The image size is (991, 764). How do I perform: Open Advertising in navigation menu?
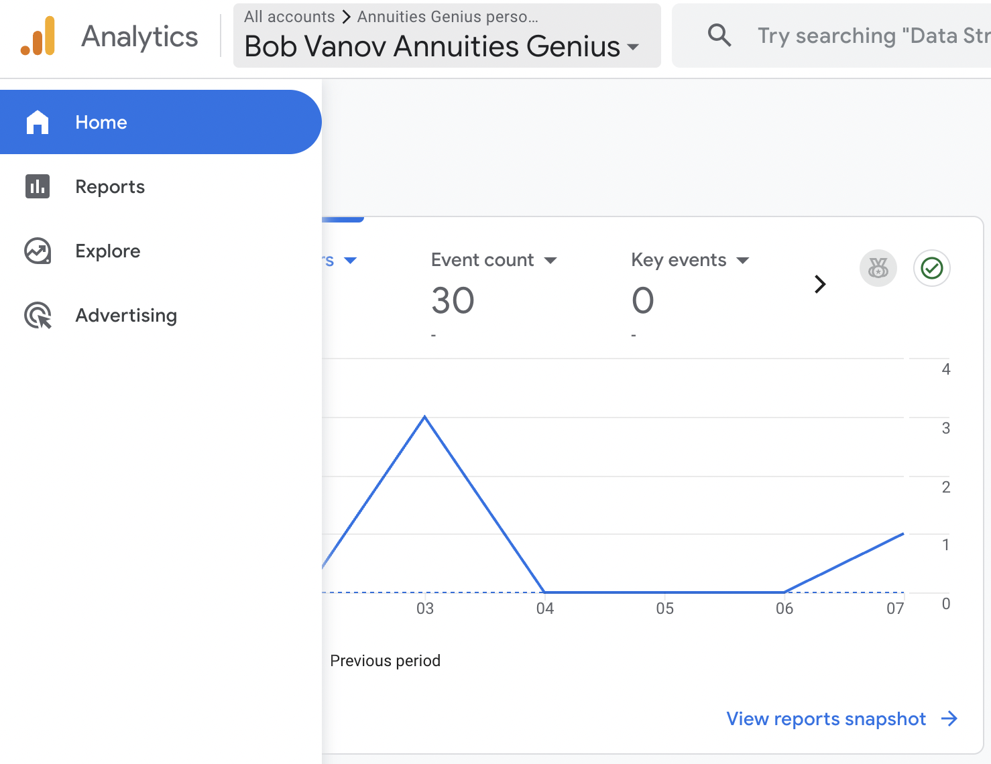click(x=126, y=316)
